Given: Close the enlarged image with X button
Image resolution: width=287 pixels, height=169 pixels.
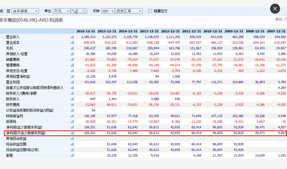Looking at the screenshot, I should click(275, 9).
